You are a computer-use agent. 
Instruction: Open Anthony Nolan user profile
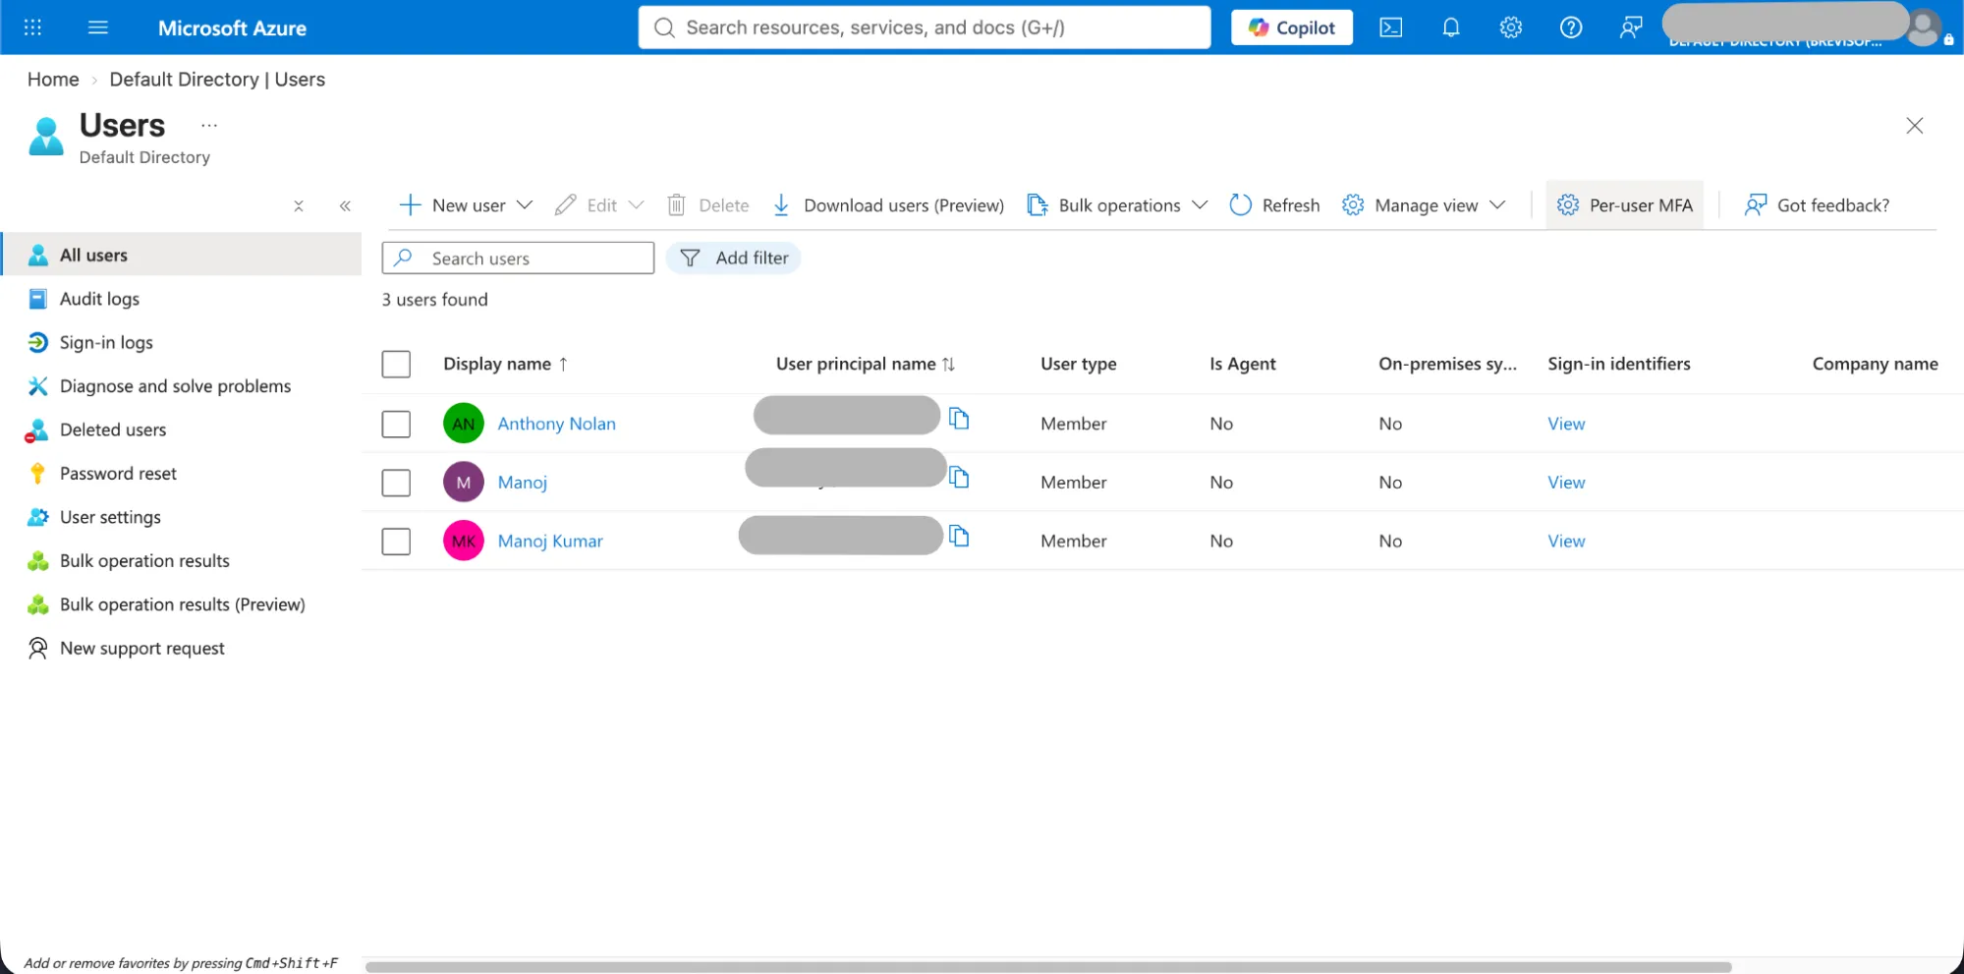point(556,424)
